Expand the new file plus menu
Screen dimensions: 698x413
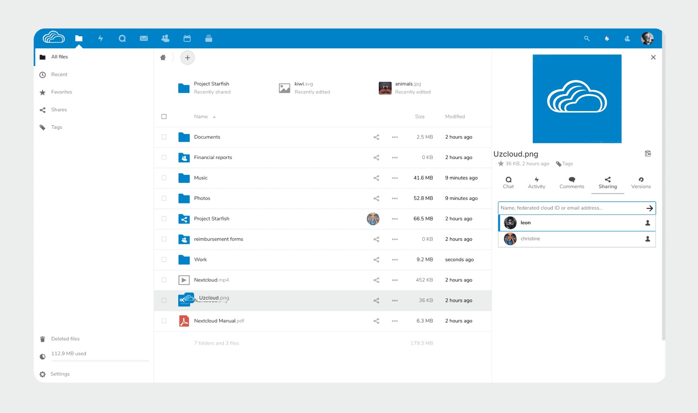[x=188, y=58]
